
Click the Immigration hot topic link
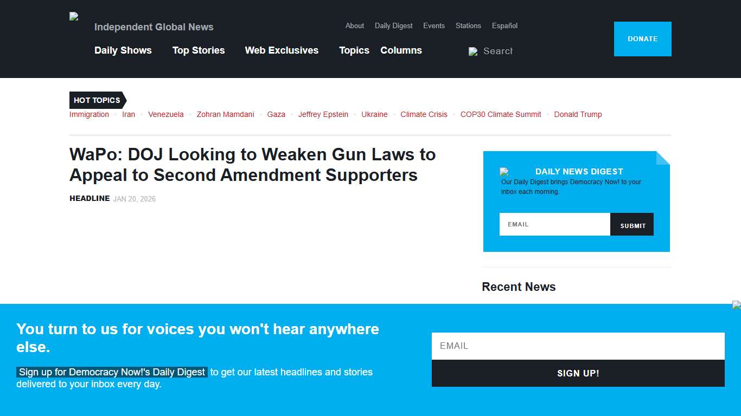[x=89, y=114]
